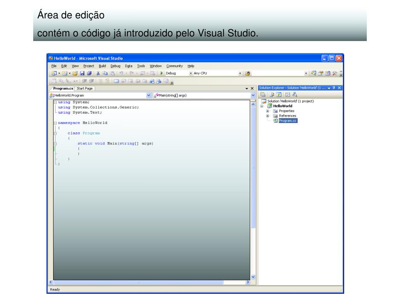
Task: Open Solution Explorer via toolbar icon
Action: click(x=314, y=73)
